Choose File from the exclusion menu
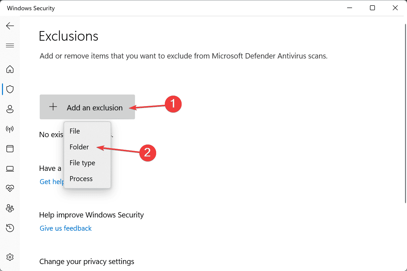407x271 pixels. pyautogui.click(x=87, y=131)
